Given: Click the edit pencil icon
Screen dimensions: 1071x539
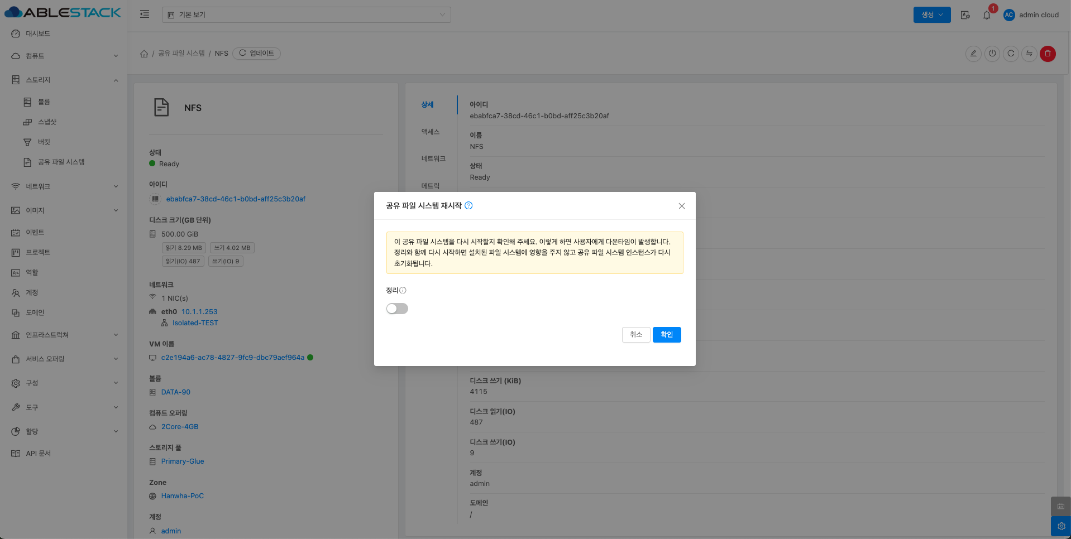Looking at the screenshot, I should pyautogui.click(x=973, y=54).
